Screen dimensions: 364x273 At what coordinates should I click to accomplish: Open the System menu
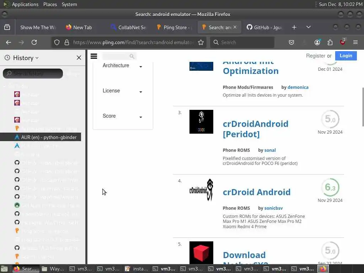pyautogui.click(x=69, y=4)
